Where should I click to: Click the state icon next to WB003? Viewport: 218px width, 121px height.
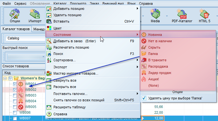(x=21, y=96)
